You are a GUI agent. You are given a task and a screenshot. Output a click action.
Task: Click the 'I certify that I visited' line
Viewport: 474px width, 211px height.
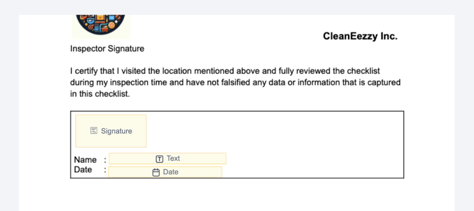pyautogui.click(x=225, y=71)
